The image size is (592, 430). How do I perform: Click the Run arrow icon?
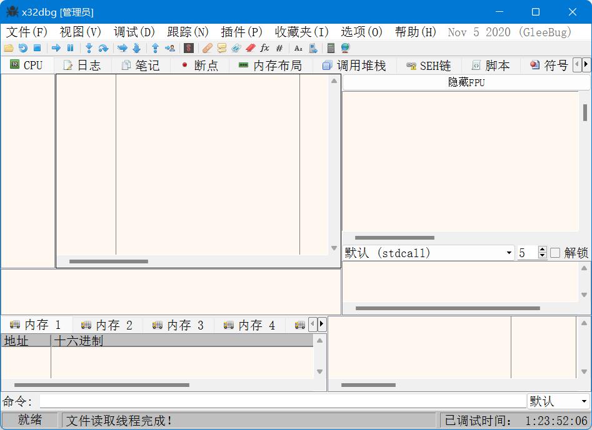tap(56, 48)
